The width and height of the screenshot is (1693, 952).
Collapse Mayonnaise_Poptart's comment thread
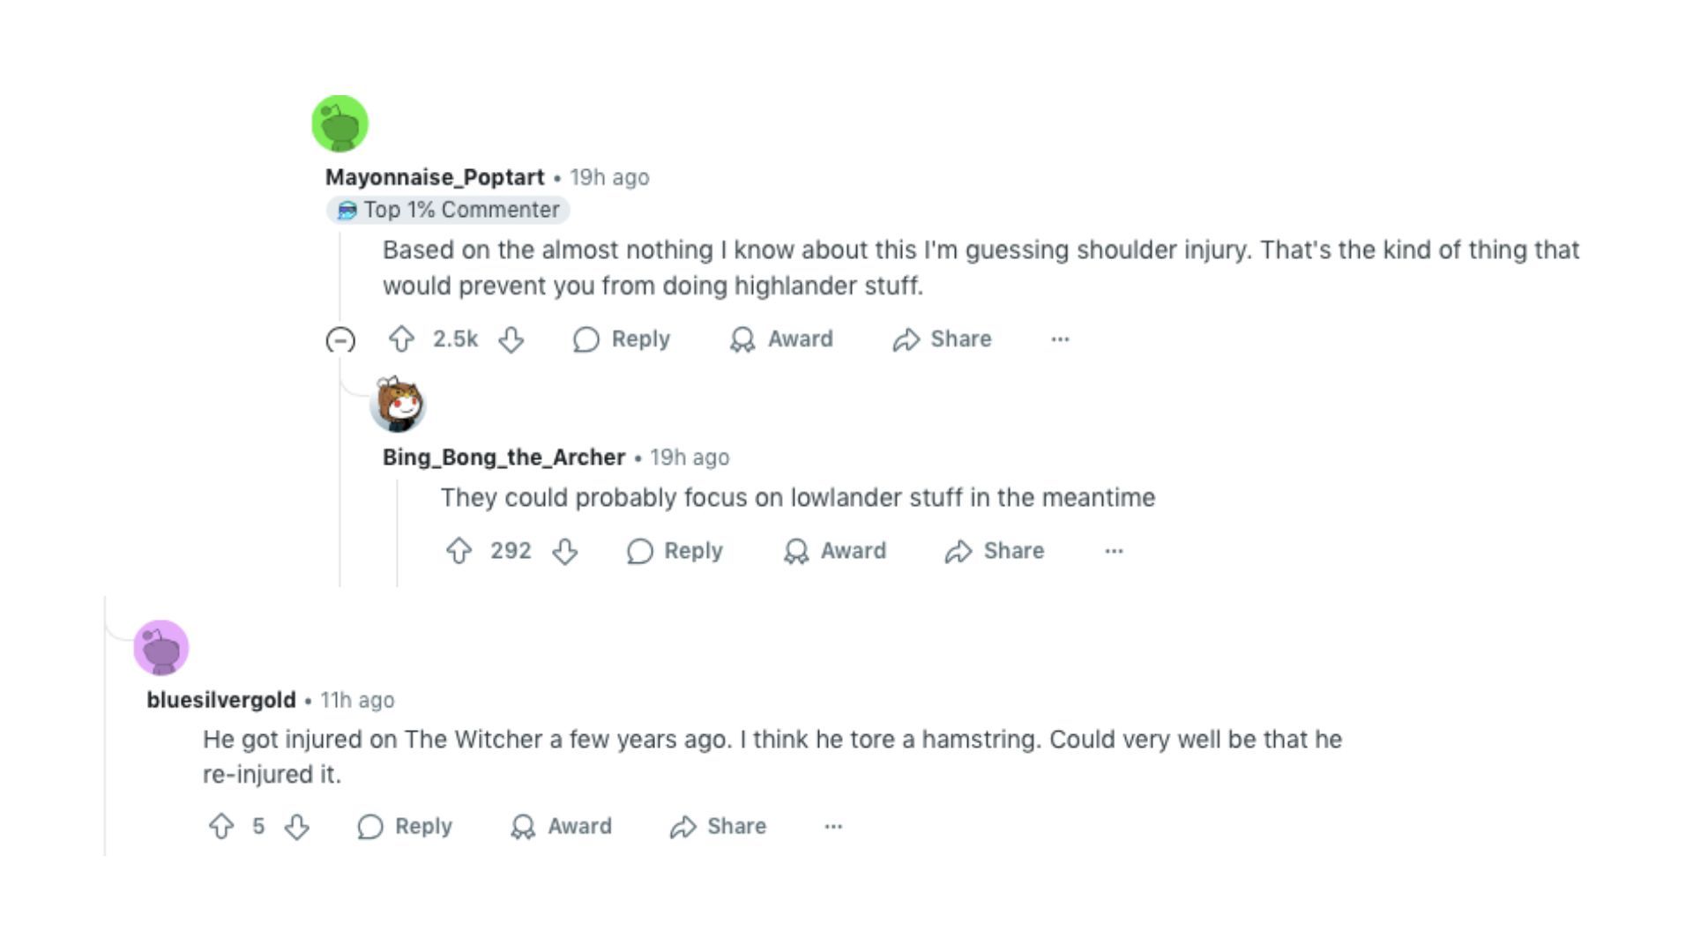pyautogui.click(x=340, y=339)
